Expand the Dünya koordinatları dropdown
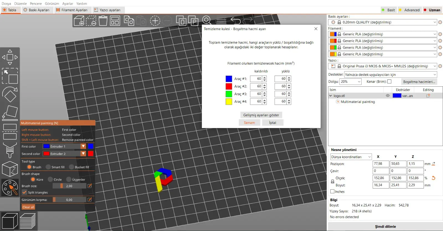443x231 pixels. [351, 157]
